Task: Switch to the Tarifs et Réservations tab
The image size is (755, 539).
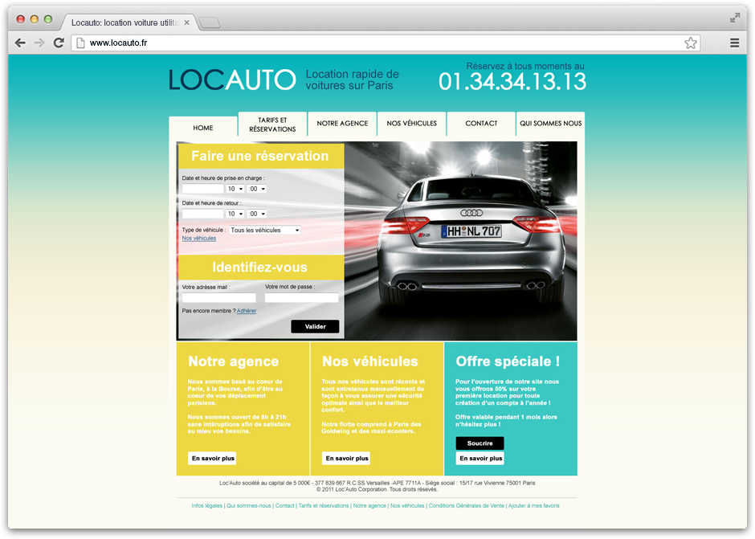Action: click(x=272, y=125)
